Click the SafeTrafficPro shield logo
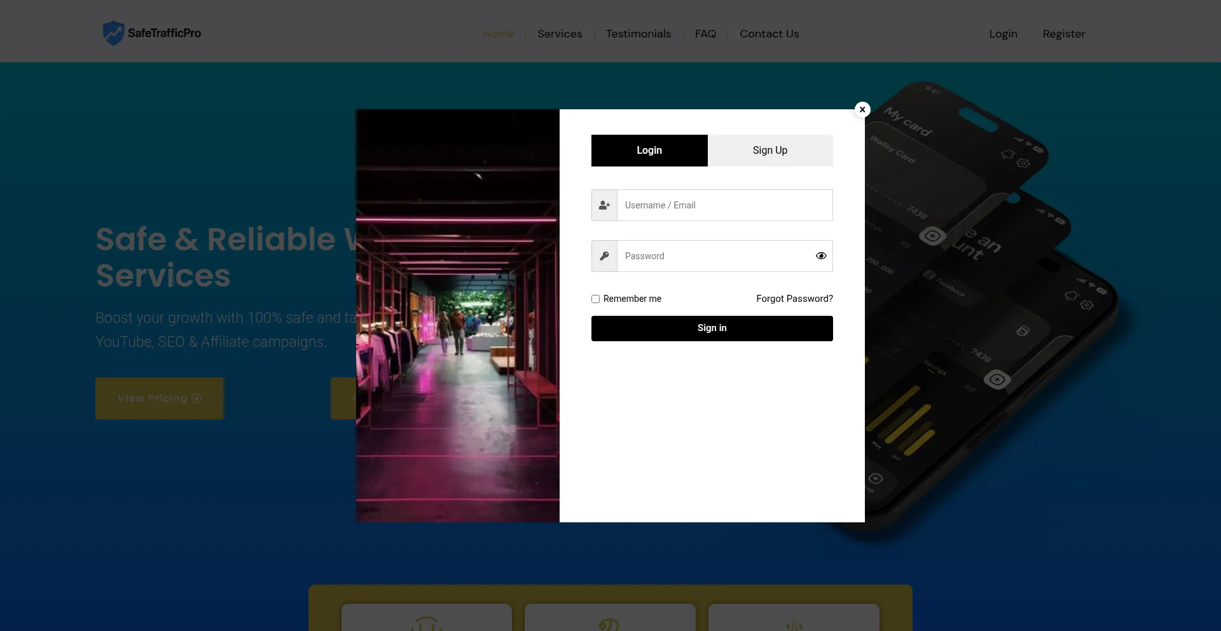This screenshot has height=631, width=1221. [113, 33]
